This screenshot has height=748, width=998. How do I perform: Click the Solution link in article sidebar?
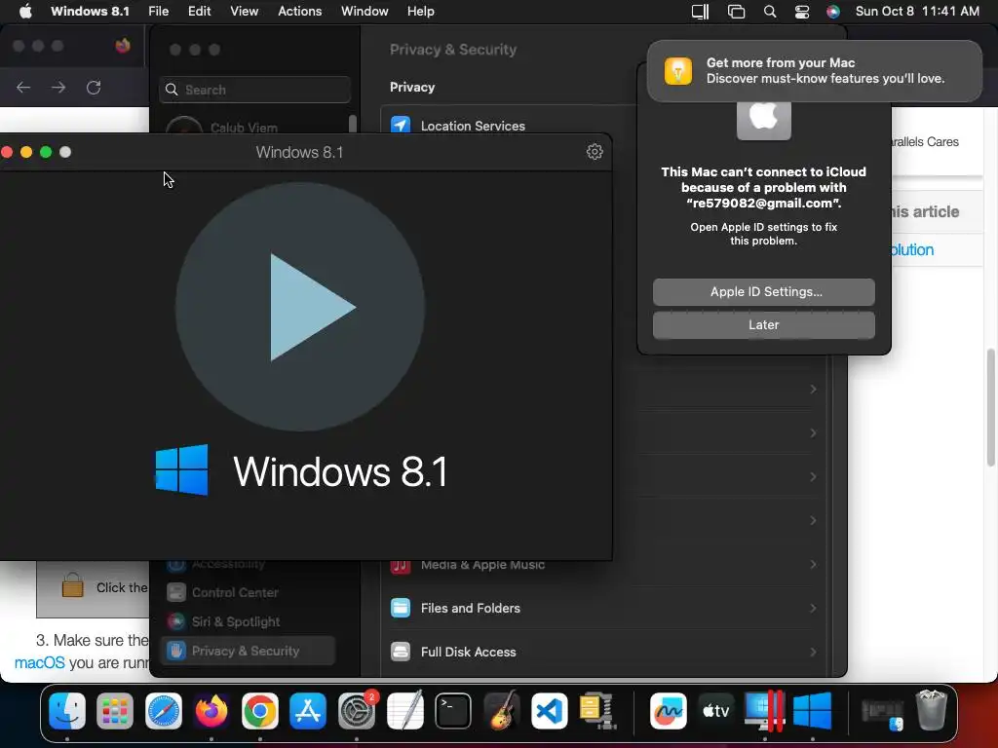(x=912, y=250)
